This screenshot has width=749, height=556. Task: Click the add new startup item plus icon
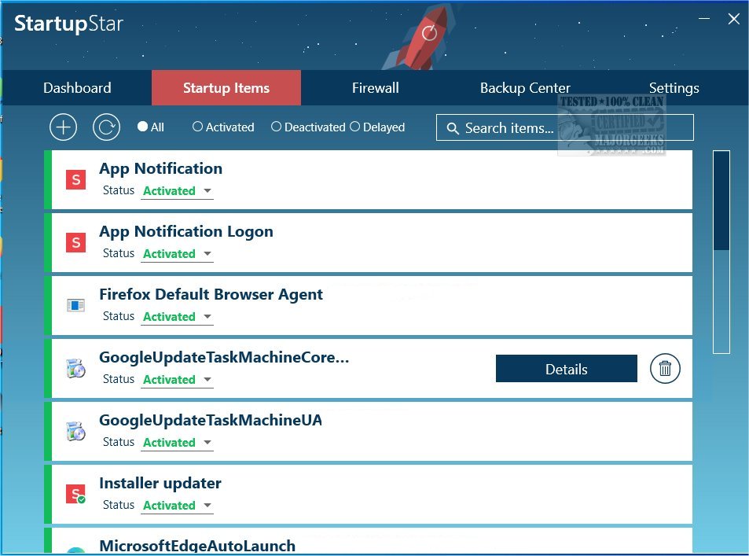tap(63, 127)
